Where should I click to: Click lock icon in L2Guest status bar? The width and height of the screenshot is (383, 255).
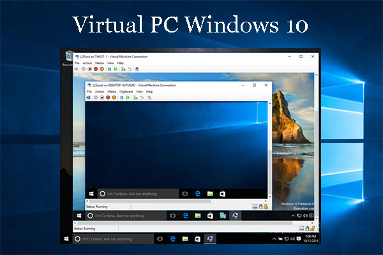pyautogui.click(x=266, y=207)
